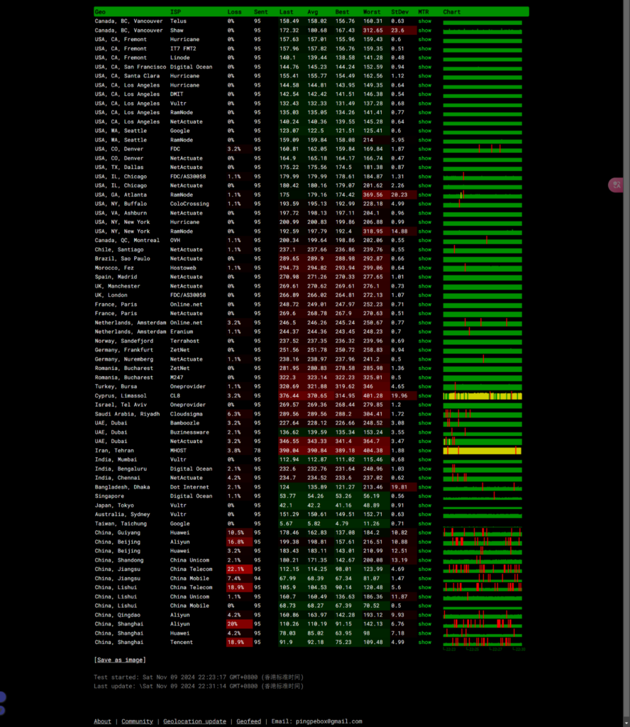The image size is (630, 727).
Task: Click ISP cell 'Dot Internet'
Action: (x=189, y=487)
